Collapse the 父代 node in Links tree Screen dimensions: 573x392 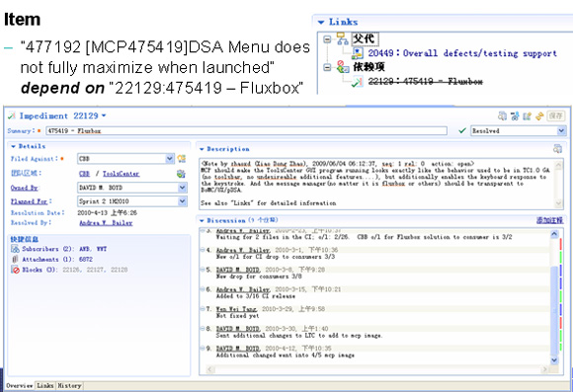pyautogui.click(x=327, y=39)
